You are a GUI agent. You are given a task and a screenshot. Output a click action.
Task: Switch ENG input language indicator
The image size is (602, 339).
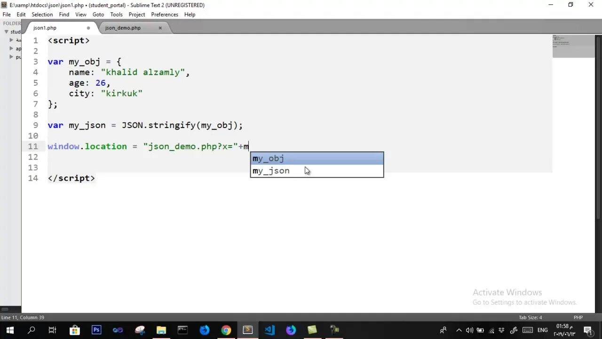(543, 330)
